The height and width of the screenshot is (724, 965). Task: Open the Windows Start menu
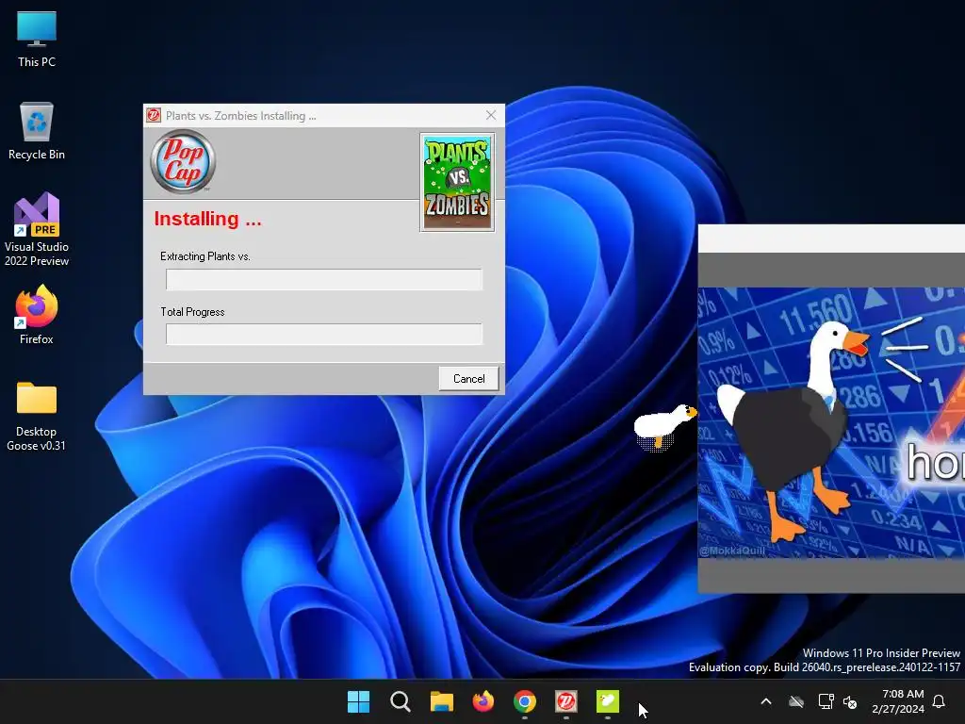point(358,701)
